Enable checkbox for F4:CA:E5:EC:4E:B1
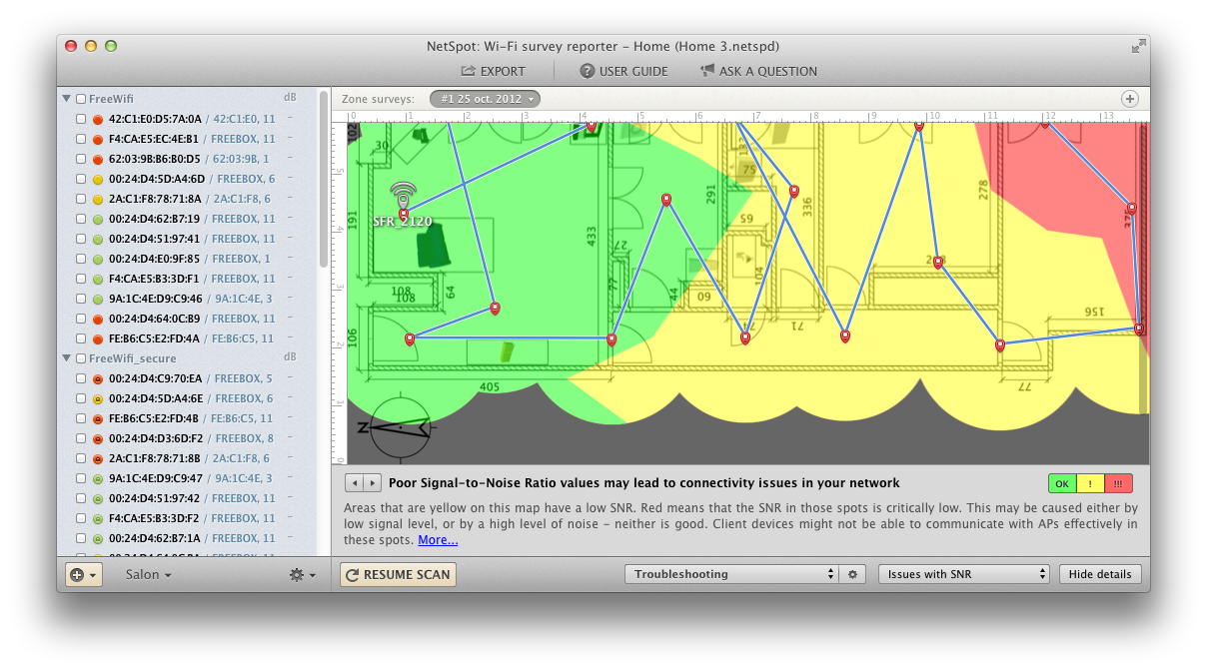This screenshot has height=671, width=1207. [x=81, y=139]
